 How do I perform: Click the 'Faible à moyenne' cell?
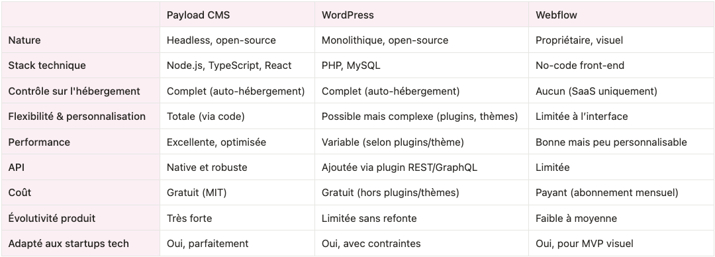[x=621, y=218]
